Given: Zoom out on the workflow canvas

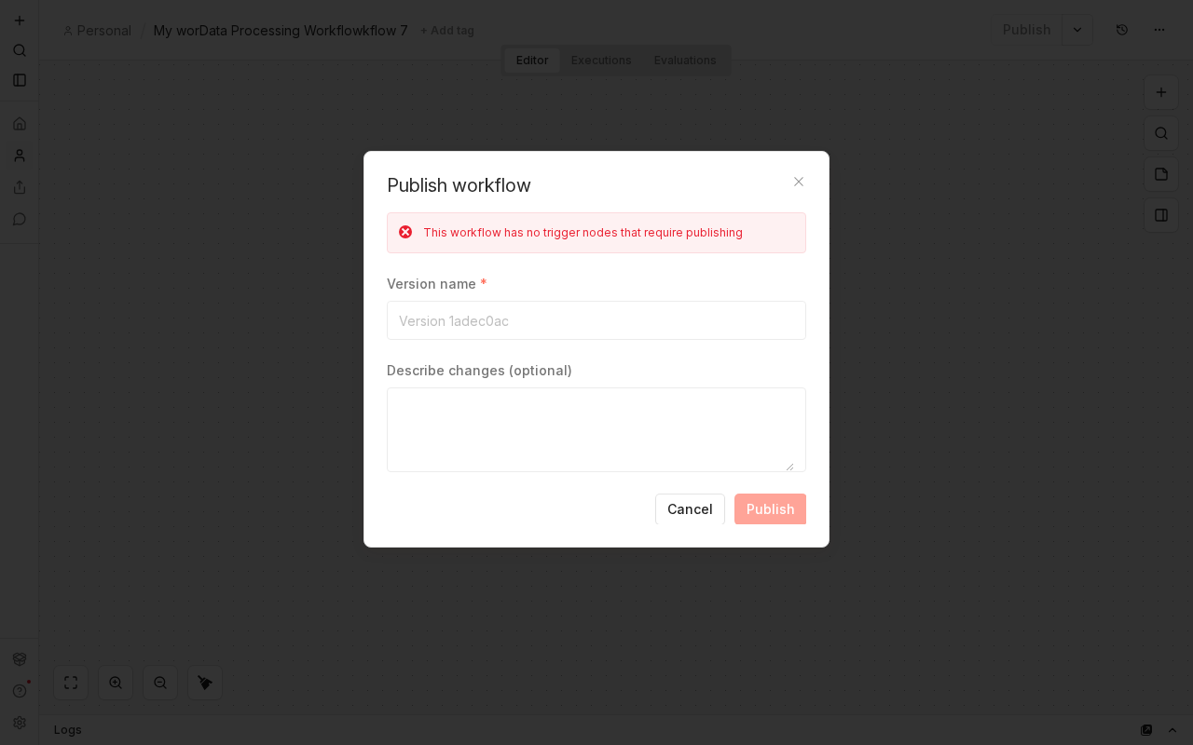Looking at the screenshot, I should [x=160, y=683].
